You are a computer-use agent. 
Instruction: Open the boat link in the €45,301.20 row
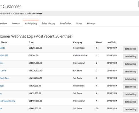tap(4, 55)
